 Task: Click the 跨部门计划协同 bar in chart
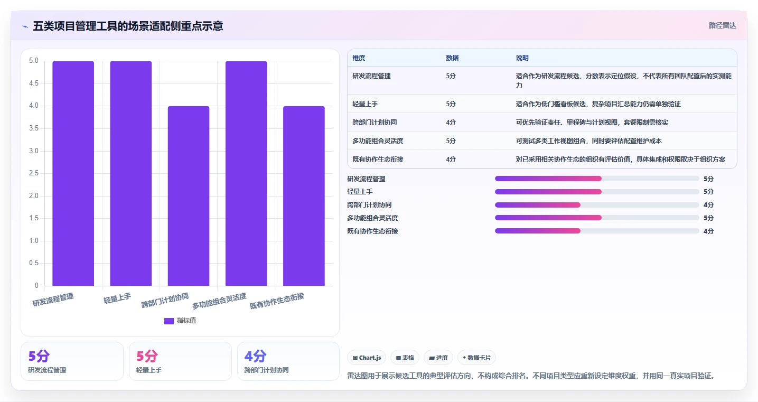189,196
